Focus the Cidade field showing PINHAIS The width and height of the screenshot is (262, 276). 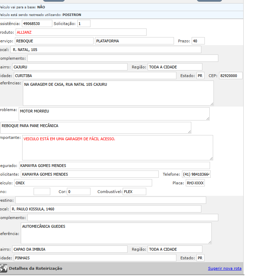(x=95, y=258)
